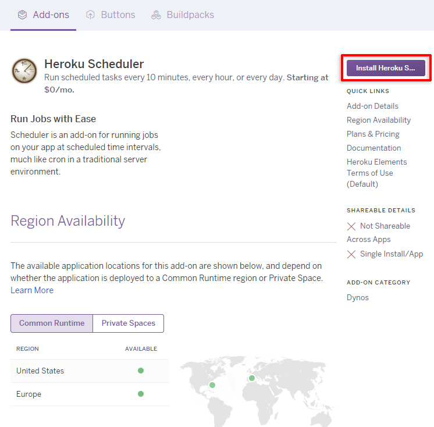Jump to Region Availability quick link
This screenshot has width=434, height=427.
(x=379, y=120)
